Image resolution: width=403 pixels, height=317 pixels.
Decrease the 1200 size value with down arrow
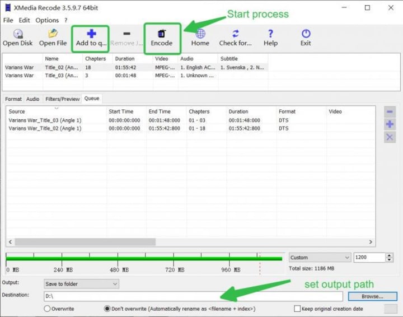(390, 260)
